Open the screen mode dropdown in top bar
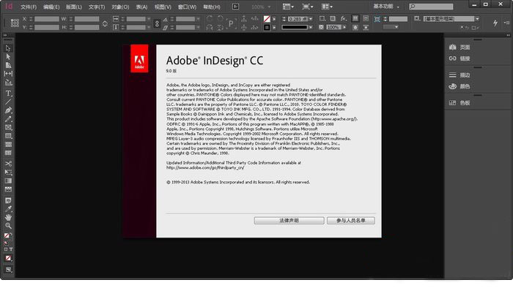513x288 pixels. (308, 7)
